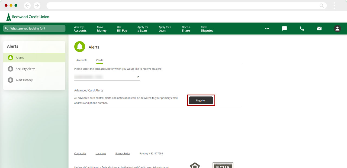Open the mail envelope icon
This screenshot has width=347, height=168.
[319, 28]
